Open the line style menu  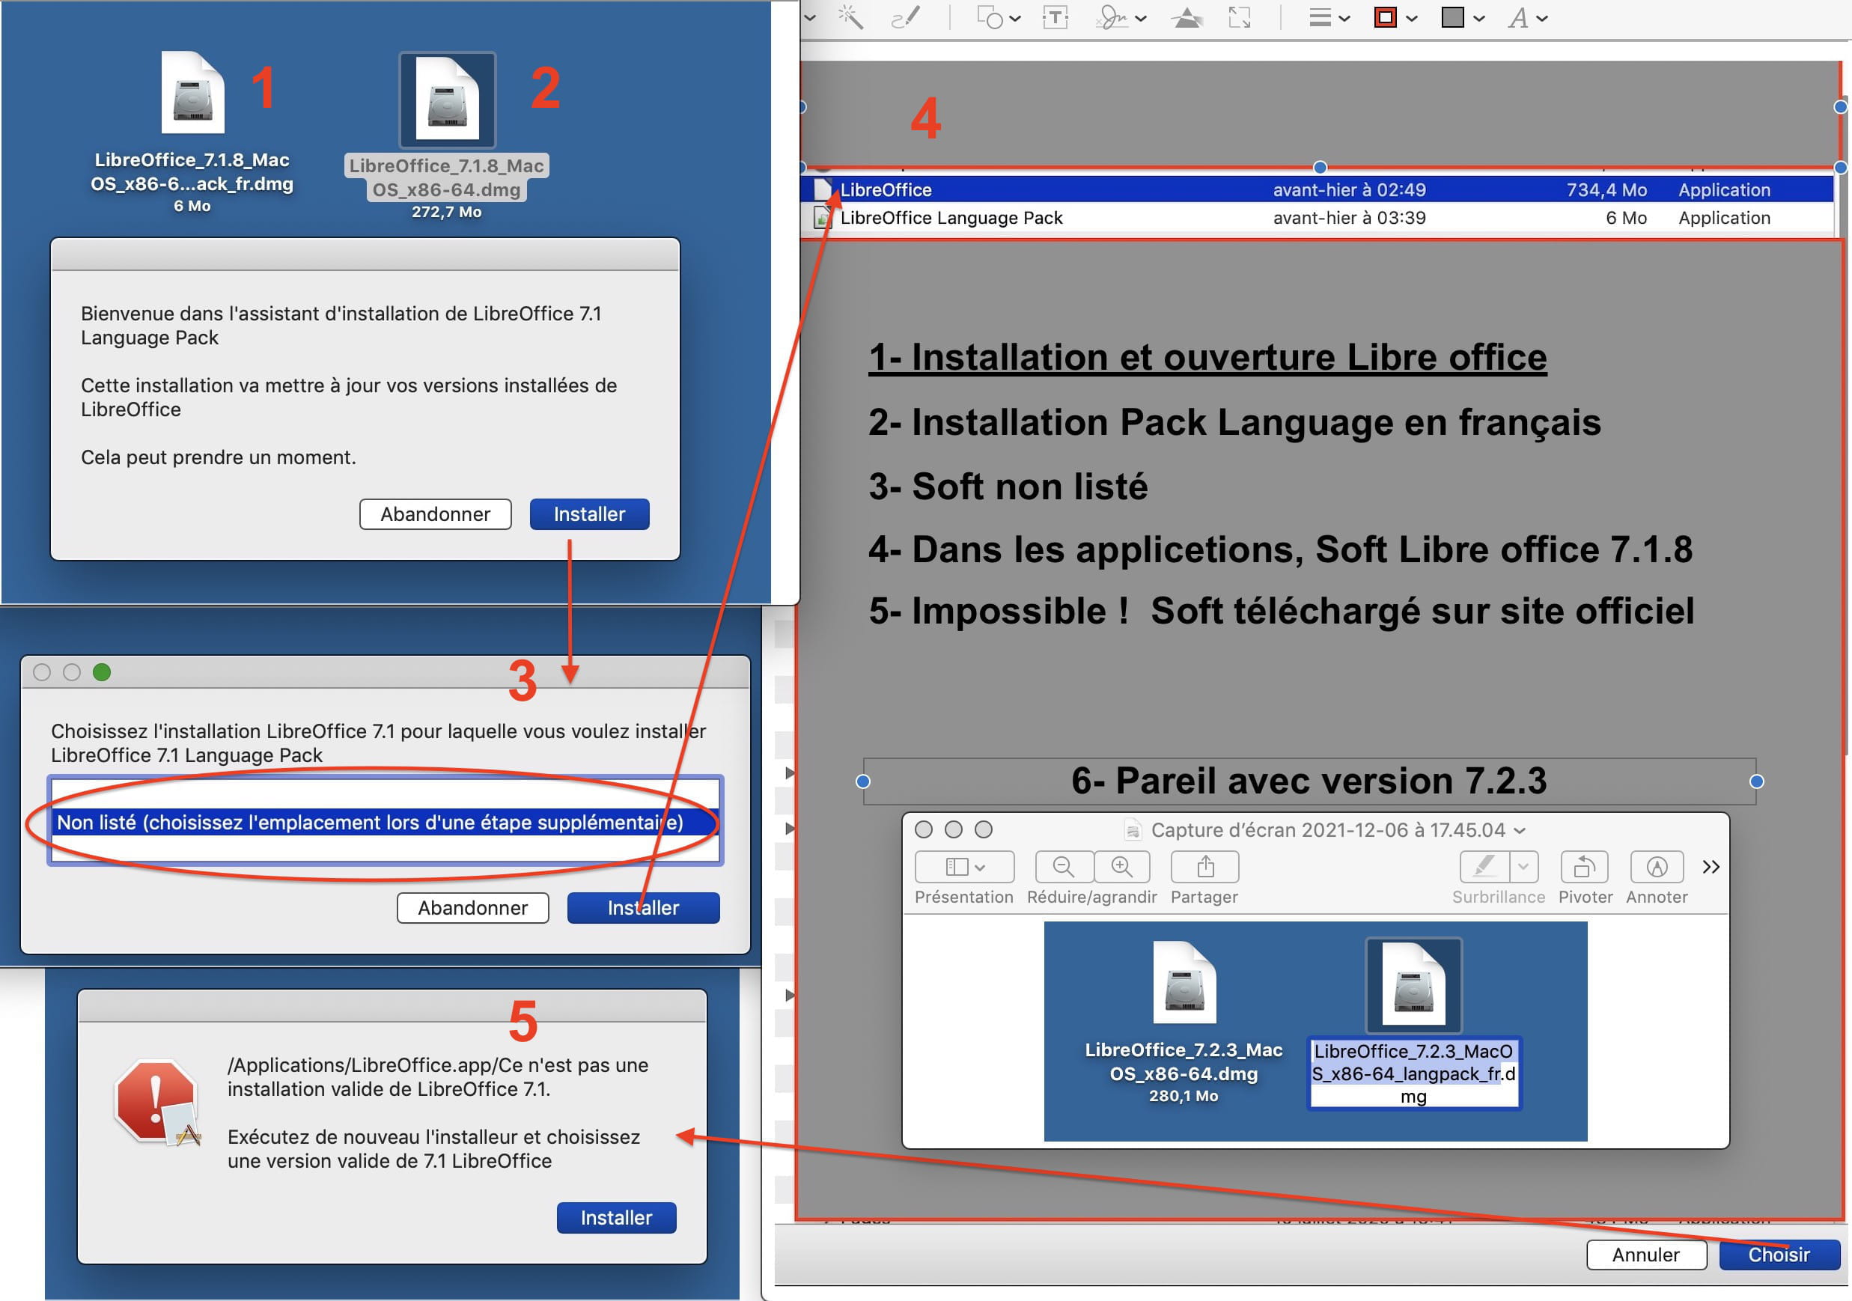click(x=1329, y=17)
